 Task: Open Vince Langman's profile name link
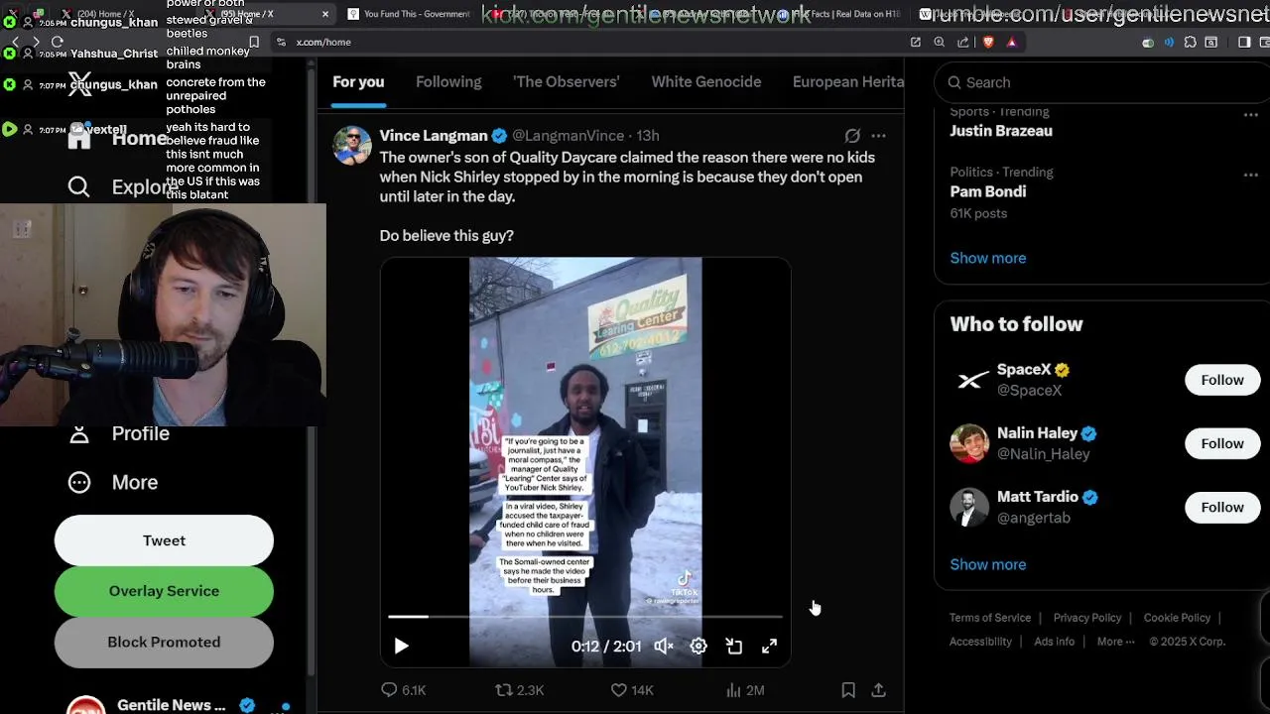(x=434, y=136)
